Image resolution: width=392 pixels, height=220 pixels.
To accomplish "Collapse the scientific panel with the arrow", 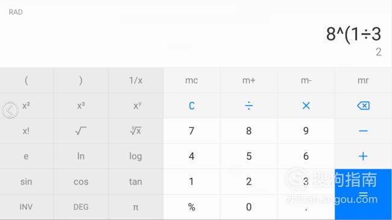I will 10,110.
